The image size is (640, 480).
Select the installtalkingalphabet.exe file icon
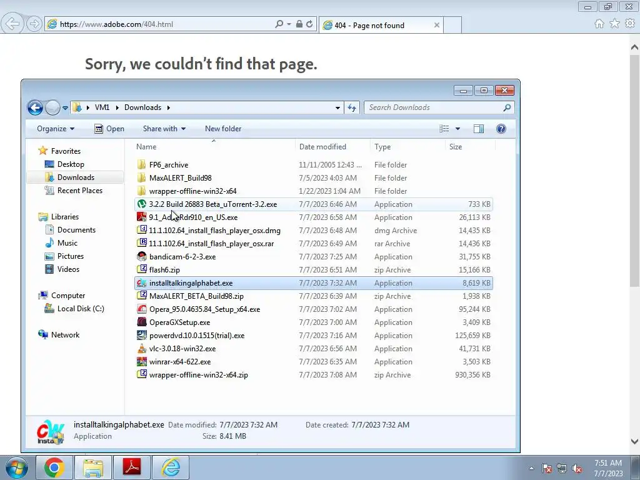142,283
